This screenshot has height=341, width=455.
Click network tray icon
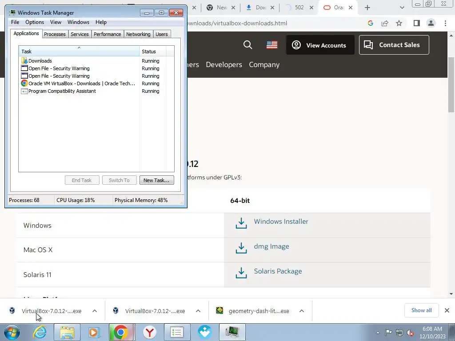(399, 333)
